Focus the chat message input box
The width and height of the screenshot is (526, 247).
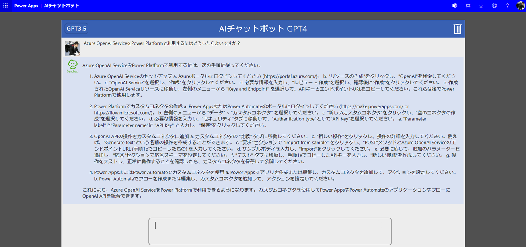[x=270, y=231]
